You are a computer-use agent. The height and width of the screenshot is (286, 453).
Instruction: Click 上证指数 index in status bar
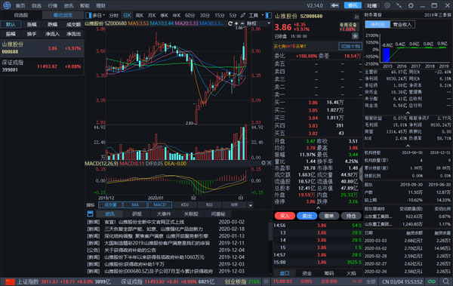(x=28, y=281)
